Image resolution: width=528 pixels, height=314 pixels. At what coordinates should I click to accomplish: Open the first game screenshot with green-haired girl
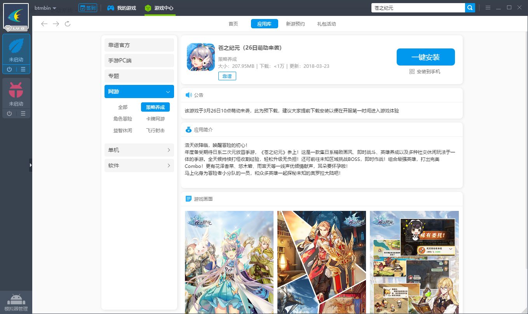pyautogui.click(x=229, y=262)
